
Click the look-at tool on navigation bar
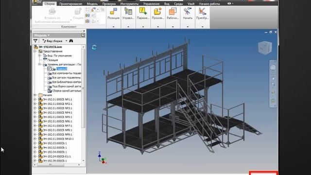click(273, 101)
